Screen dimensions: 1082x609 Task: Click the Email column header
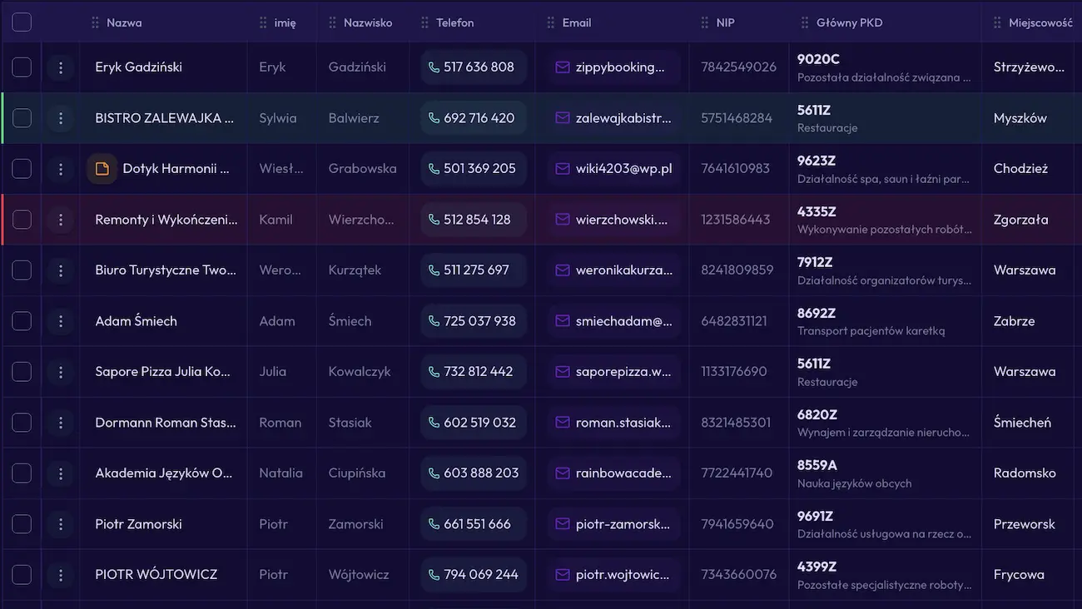click(x=577, y=22)
